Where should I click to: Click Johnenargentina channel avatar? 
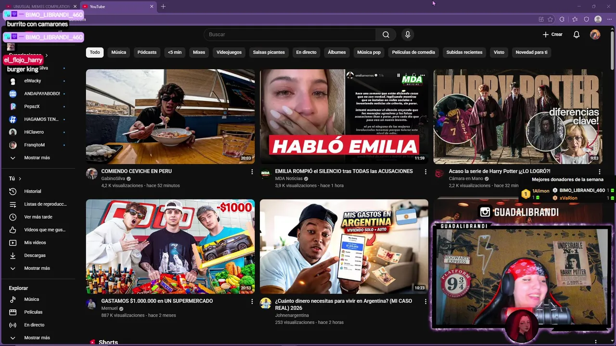tap(266, 303)
